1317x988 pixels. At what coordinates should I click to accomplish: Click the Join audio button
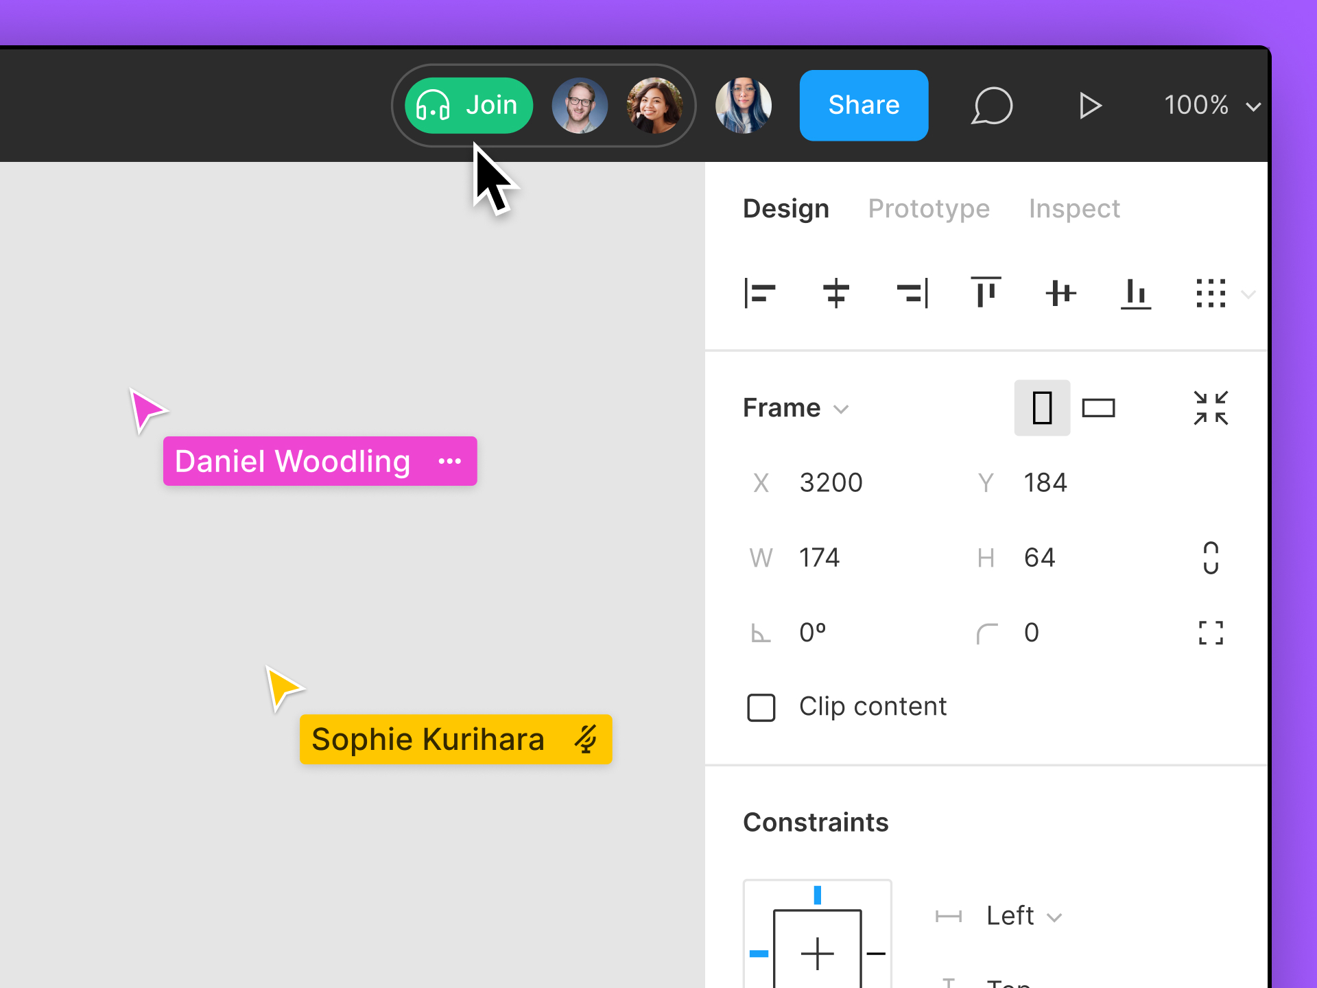point(468,105)
